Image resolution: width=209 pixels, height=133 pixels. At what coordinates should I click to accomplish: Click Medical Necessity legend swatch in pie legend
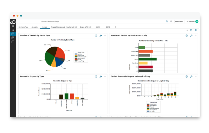pos(76,57)
